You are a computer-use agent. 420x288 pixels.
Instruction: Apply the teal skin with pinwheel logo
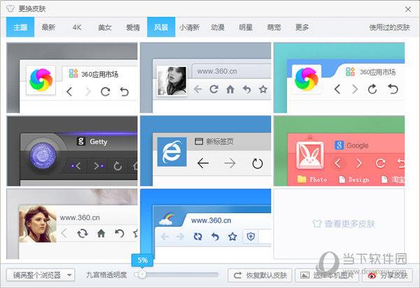tap(339, 78)
